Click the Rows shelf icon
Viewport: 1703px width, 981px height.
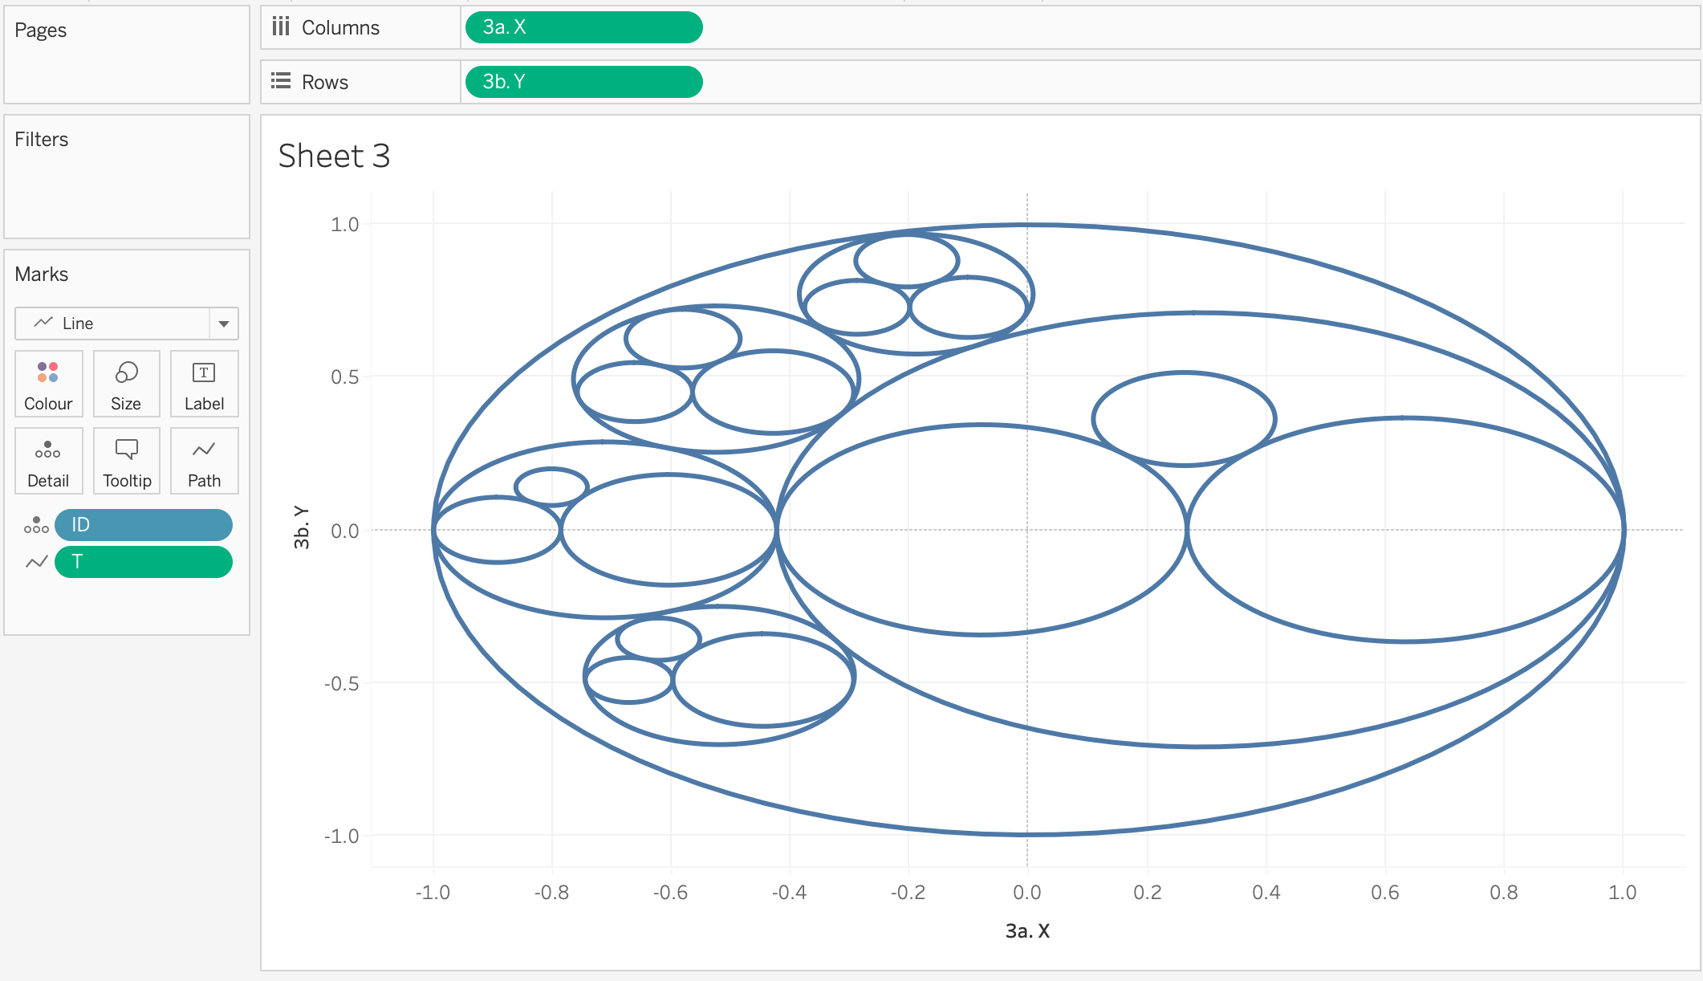(x=280, y=81)
